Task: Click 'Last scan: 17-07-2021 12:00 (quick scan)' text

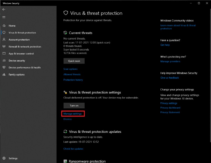Action: [x=87, y=43]
